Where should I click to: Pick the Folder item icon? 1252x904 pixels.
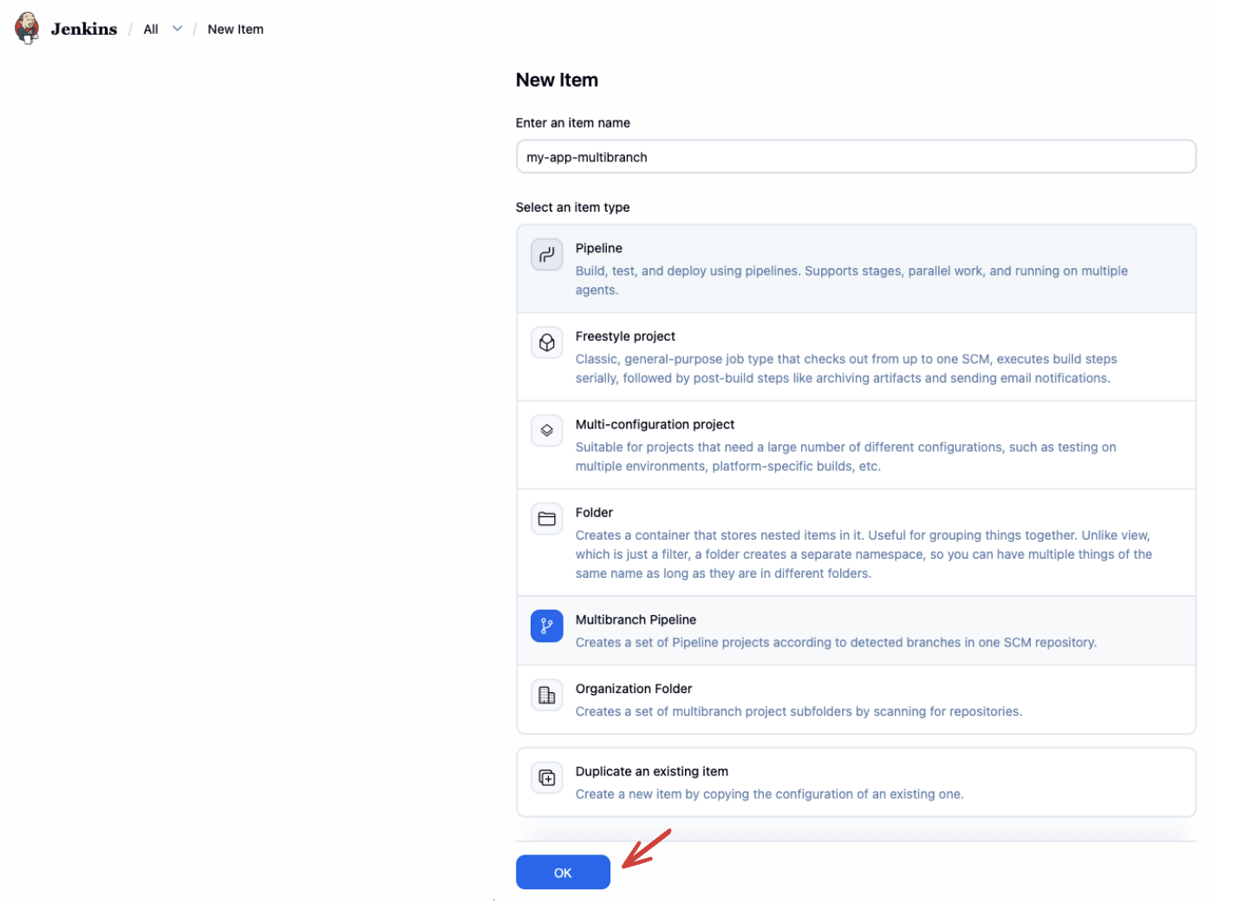point(546,519)
